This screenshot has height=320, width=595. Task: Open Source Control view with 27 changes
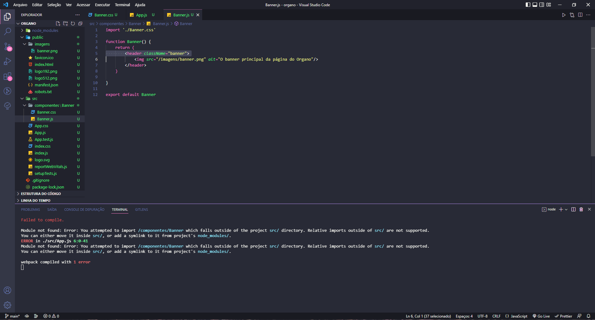(7, 46)
